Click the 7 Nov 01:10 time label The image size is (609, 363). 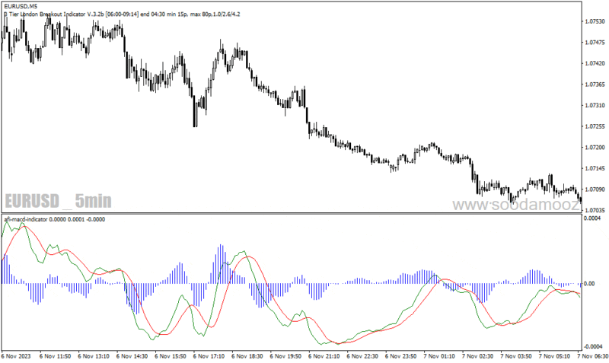440,356
